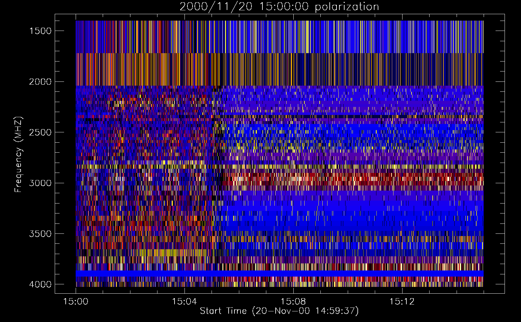Screen dimensions: 521x322
Task: Click the 15:12 time axis label
Action: 402,302
